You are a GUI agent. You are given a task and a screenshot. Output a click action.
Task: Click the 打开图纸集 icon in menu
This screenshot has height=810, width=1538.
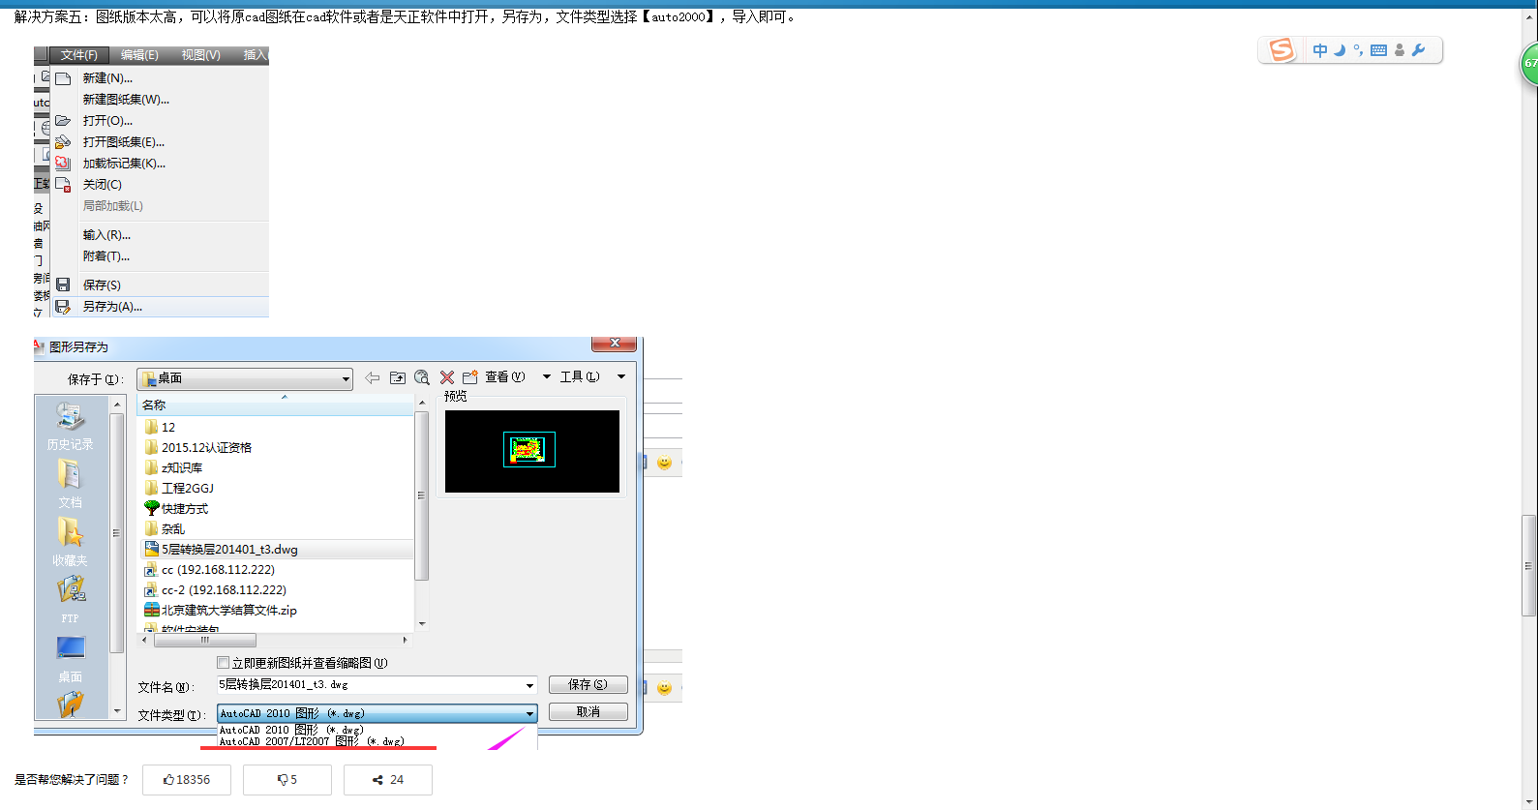[63, 142]
